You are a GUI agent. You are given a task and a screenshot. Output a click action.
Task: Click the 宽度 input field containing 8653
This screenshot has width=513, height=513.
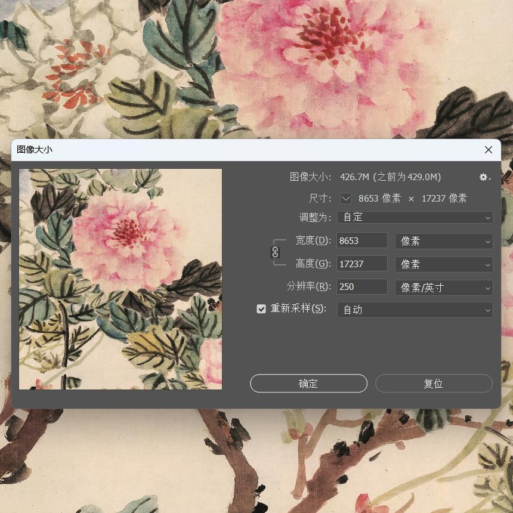click(x=362, y=240)
